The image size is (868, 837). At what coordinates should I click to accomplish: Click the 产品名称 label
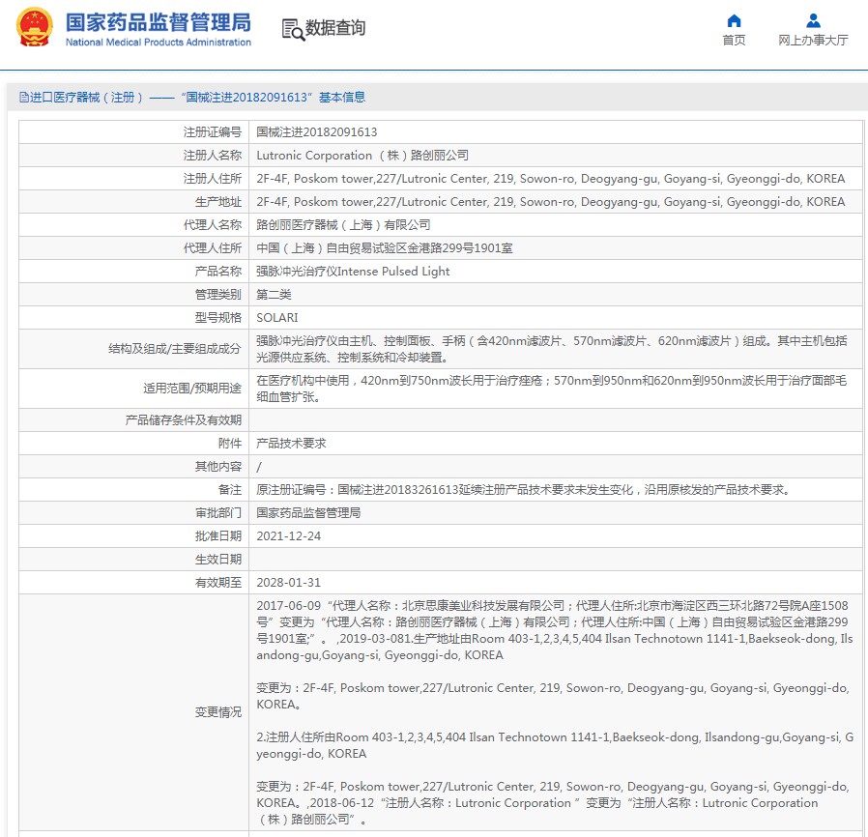[x=218, y=272]
